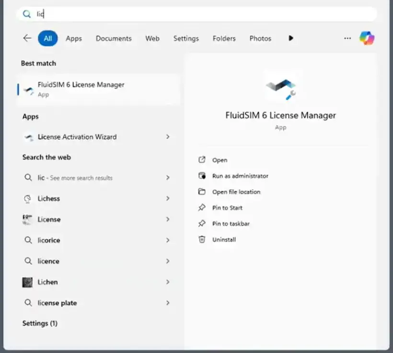
Task: Uninstall FluidSIM 6 License Manager
Action: 224,240
